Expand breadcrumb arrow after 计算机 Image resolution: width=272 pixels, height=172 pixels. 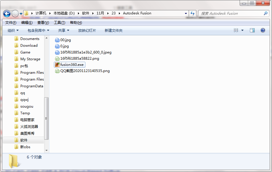pyautogui.click(x=50, y=13)
